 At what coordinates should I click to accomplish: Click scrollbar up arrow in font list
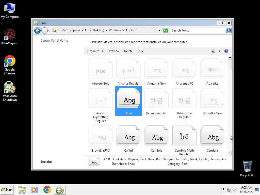230,57
